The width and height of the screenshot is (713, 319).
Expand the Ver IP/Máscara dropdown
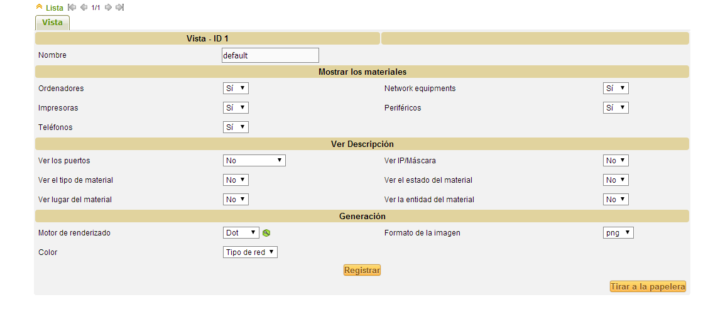pos(615,161)
